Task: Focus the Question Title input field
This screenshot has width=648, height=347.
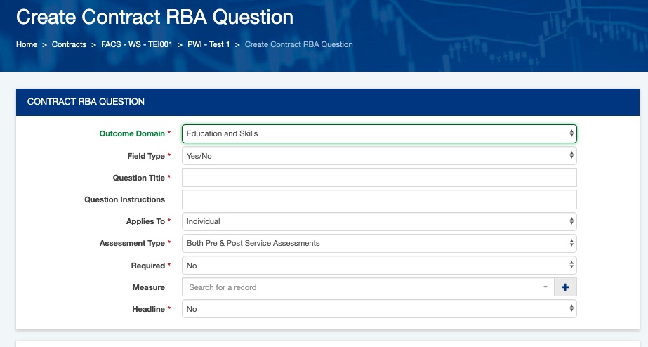Action: point(379,178)
